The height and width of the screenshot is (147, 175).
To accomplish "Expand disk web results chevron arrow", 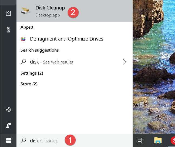I will coord(124,62).
